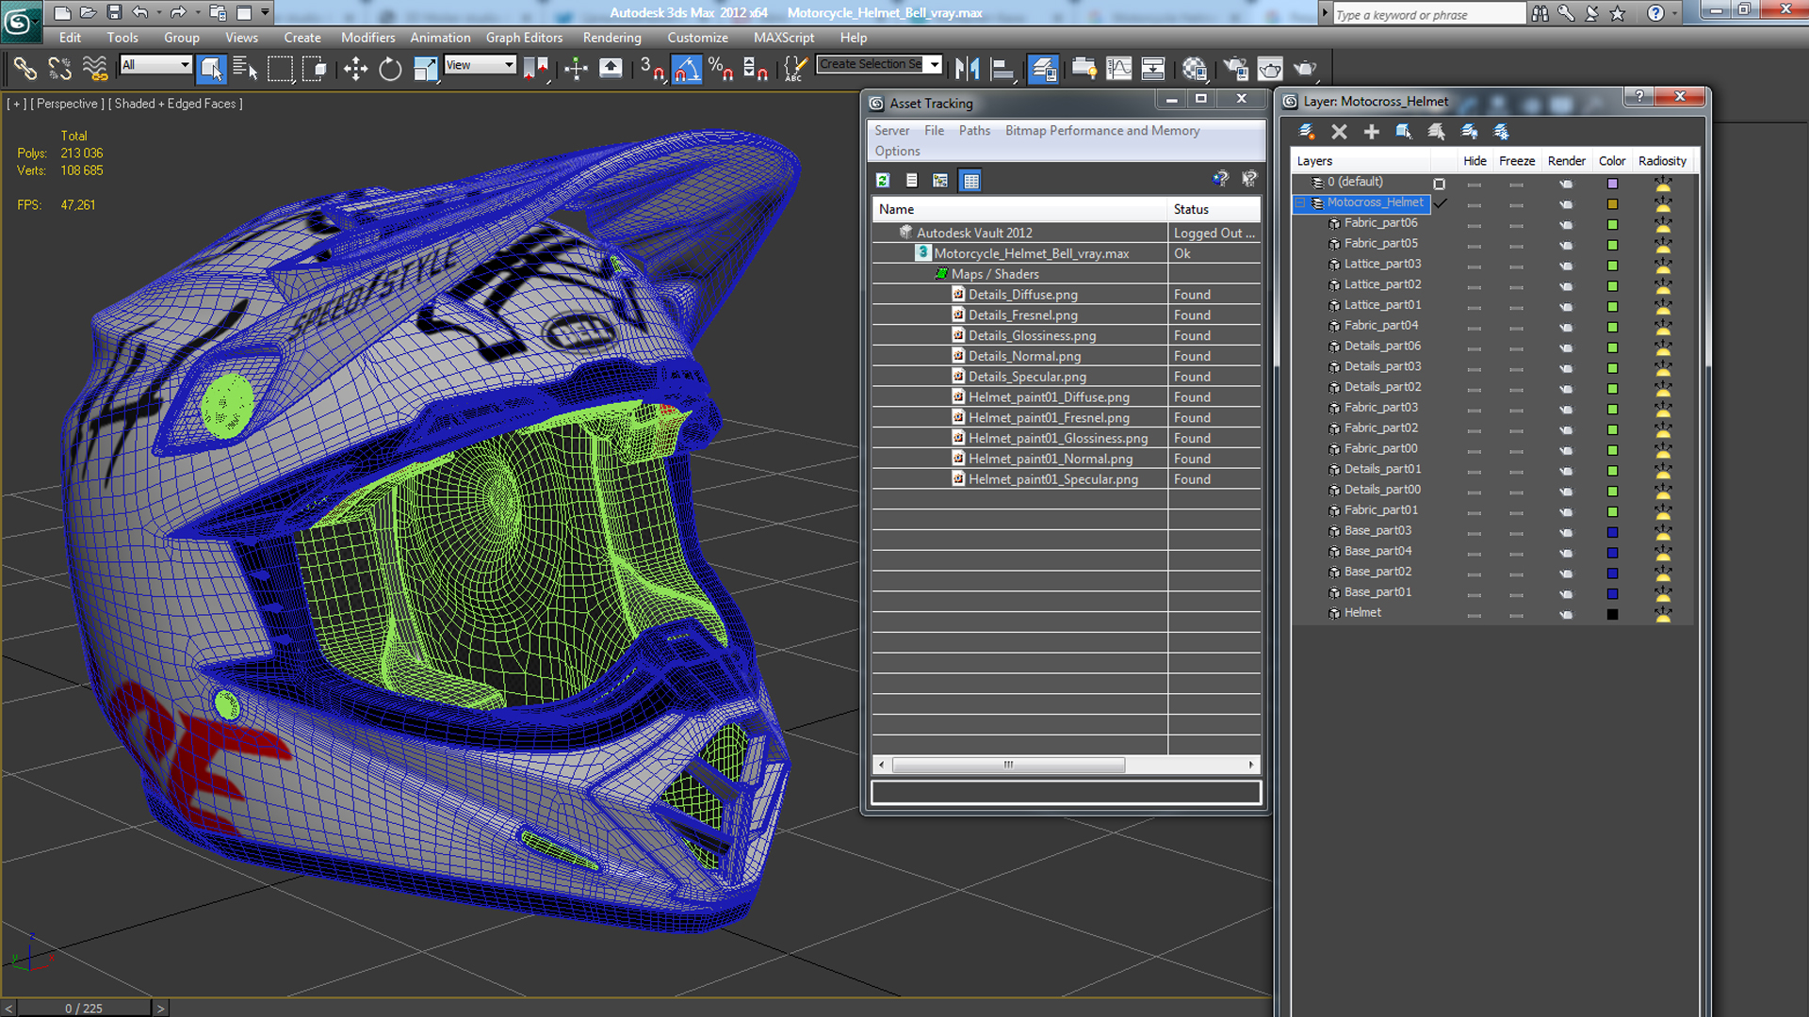Open Paths menu in Asset Tracking
This screenshot has width=1809, height=1017.
coord(974,130)
